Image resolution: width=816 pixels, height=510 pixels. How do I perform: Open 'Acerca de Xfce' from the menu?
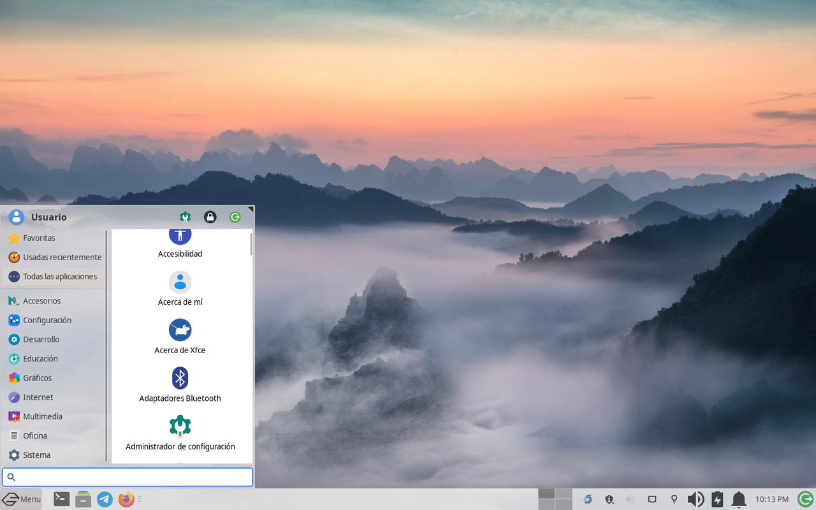180,336
